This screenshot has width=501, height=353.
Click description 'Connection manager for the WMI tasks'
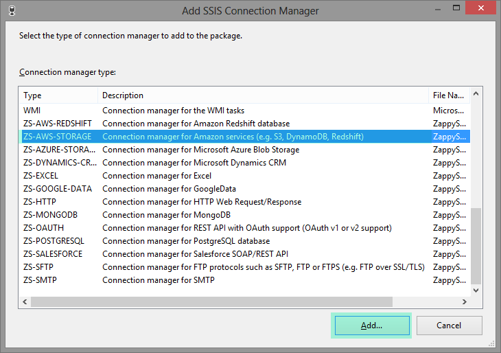point(173,111)
